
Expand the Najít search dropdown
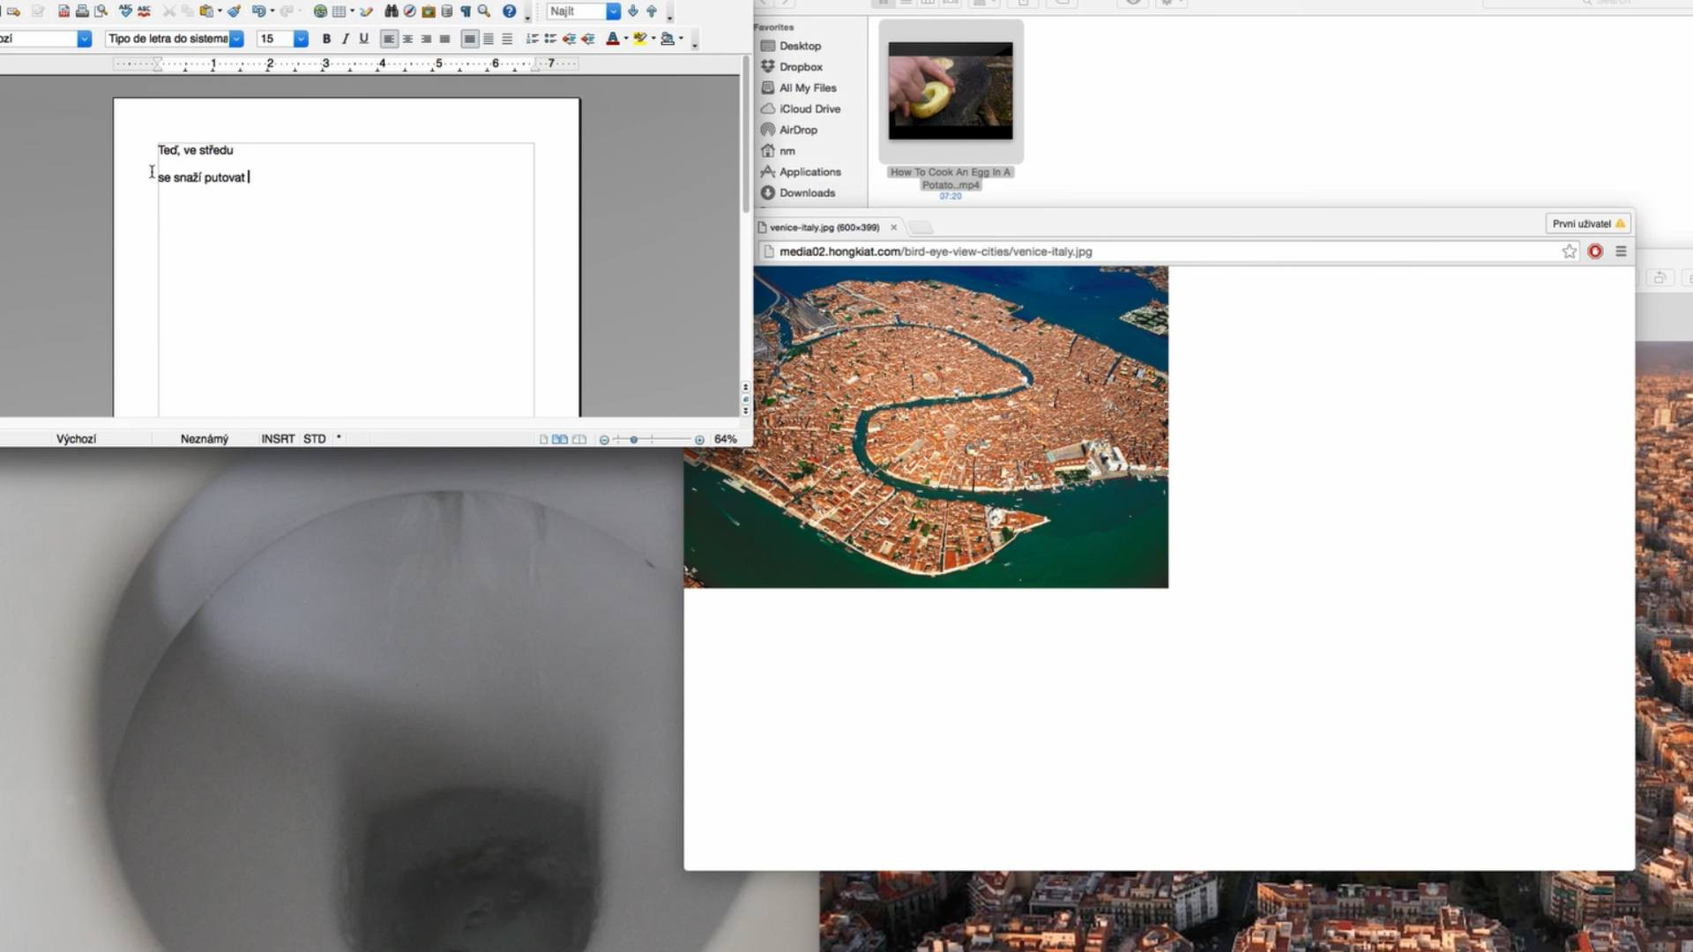(613, 11)
